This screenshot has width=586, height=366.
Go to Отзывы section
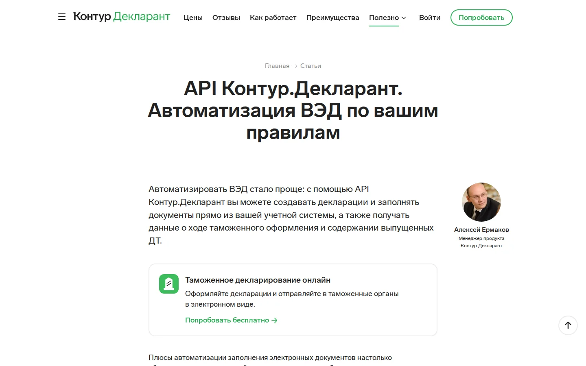[226, 17]
